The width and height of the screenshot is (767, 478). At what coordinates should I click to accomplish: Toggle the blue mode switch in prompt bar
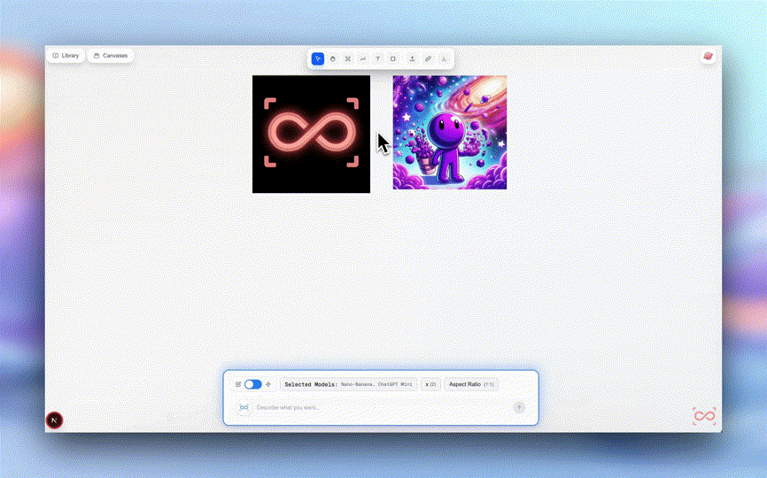253,384
